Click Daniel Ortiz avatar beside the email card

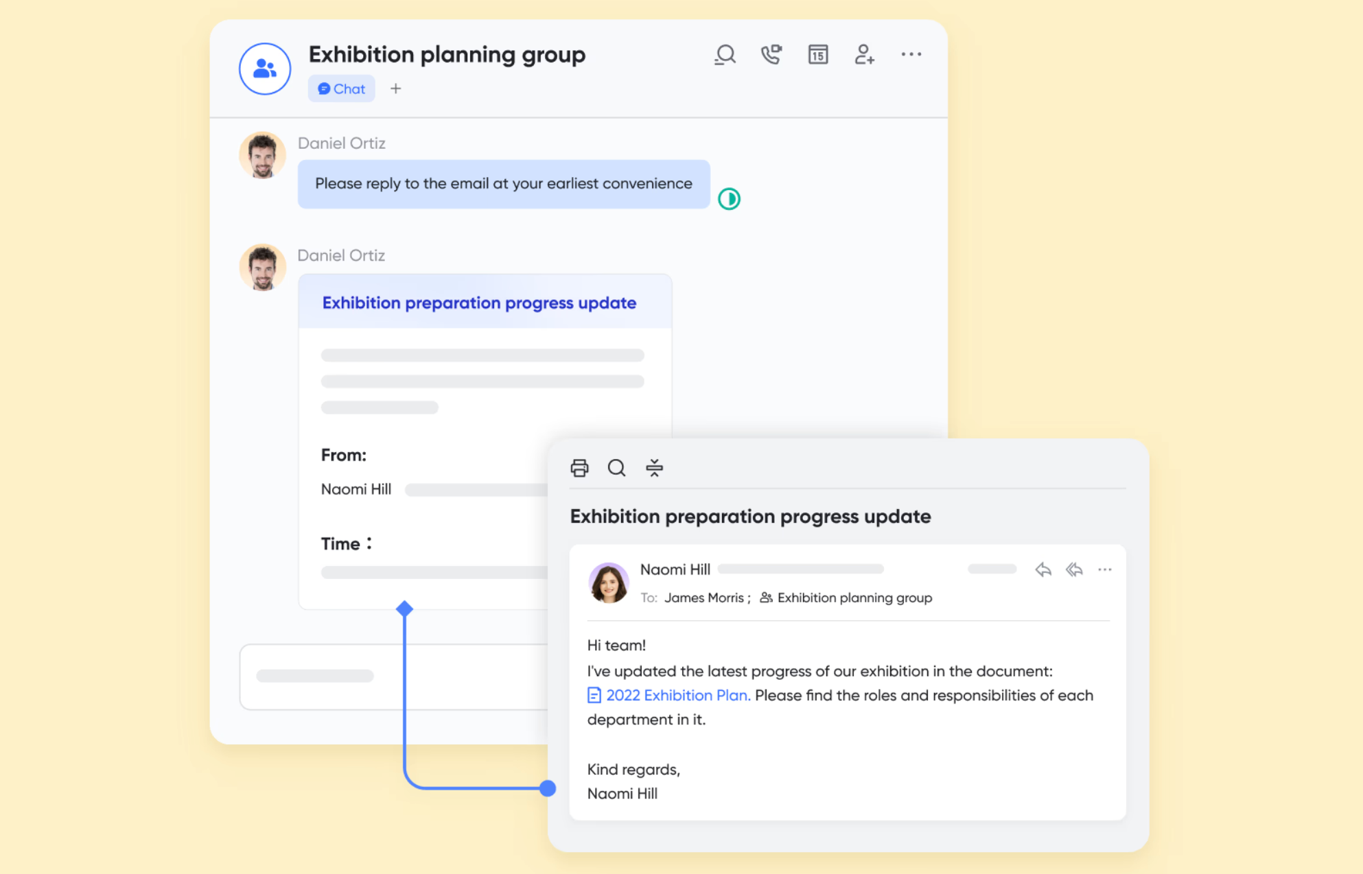point(262,268)
